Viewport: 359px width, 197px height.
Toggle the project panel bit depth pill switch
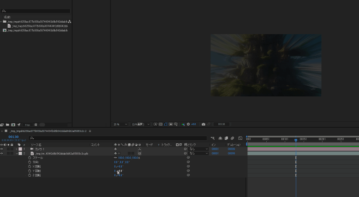[x=42, y=125]
